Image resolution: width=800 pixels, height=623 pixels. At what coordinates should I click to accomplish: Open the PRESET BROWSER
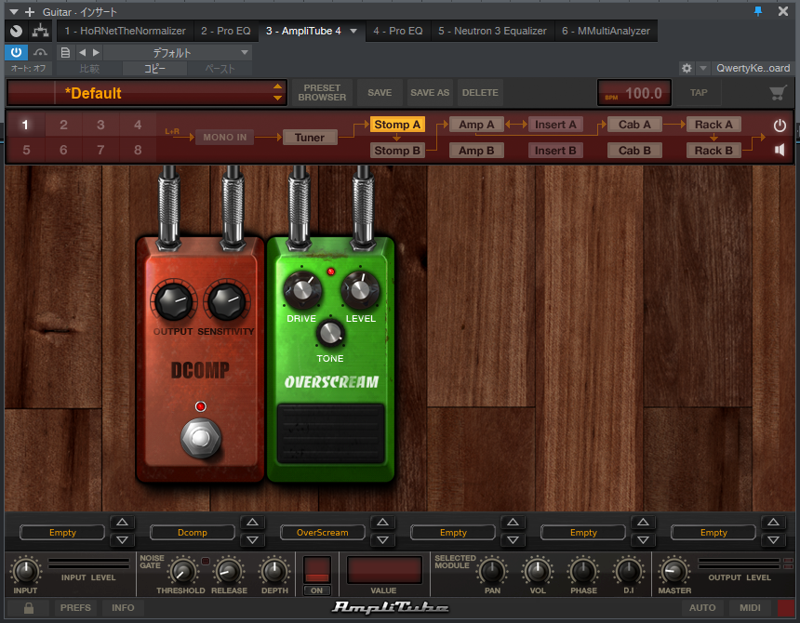322,92
